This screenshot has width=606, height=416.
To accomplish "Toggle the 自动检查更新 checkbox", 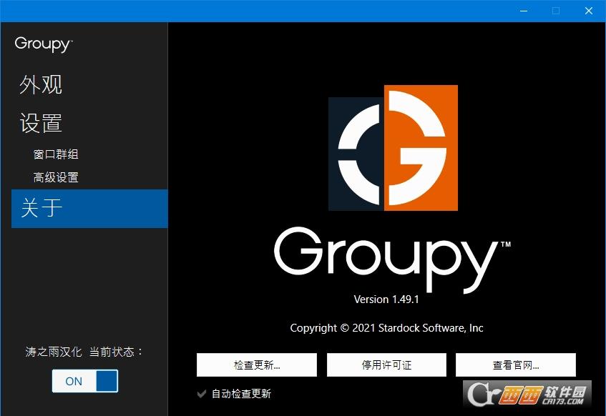I will [201, 394].
